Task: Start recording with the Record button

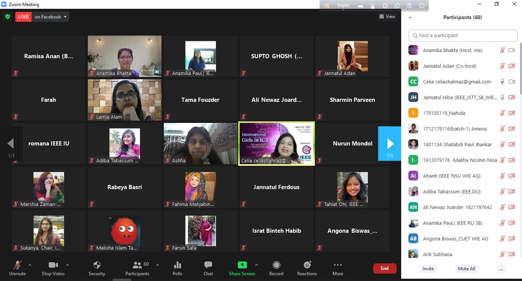Action: pyautogui.click(x=276, y=268)
